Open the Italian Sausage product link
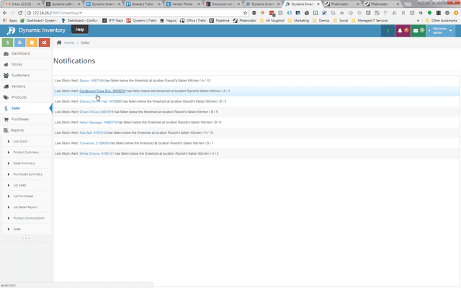461x288 pixels. (x=98, y=122)
